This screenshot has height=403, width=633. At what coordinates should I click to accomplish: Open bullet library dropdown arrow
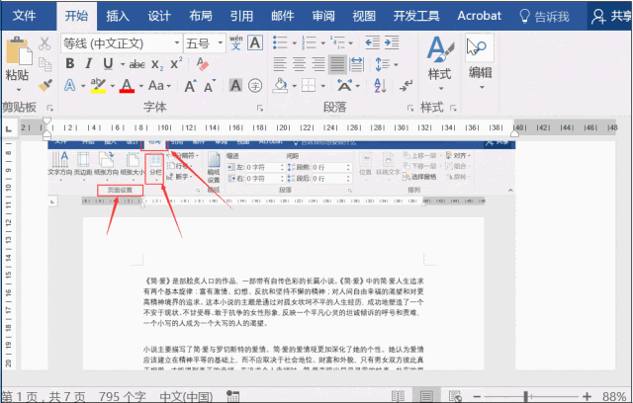(x=295, y=42)
